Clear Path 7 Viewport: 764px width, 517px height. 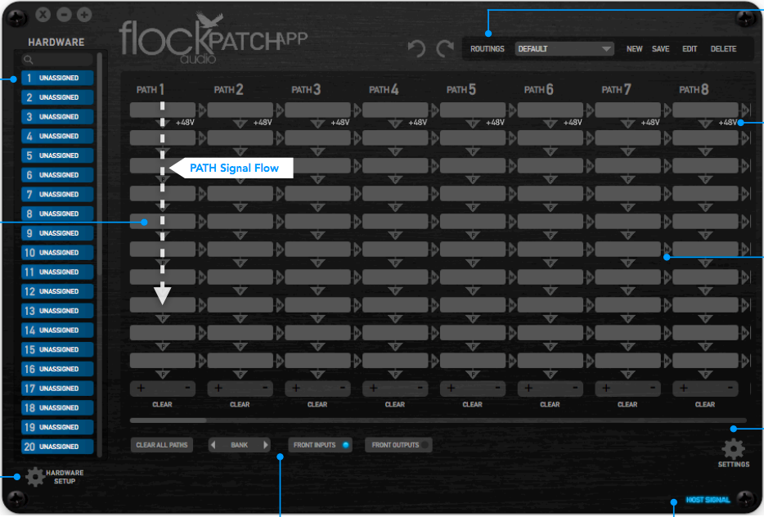[x=627, y=404]
